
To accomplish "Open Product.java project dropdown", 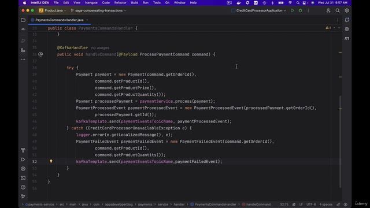I will (53, 10).
